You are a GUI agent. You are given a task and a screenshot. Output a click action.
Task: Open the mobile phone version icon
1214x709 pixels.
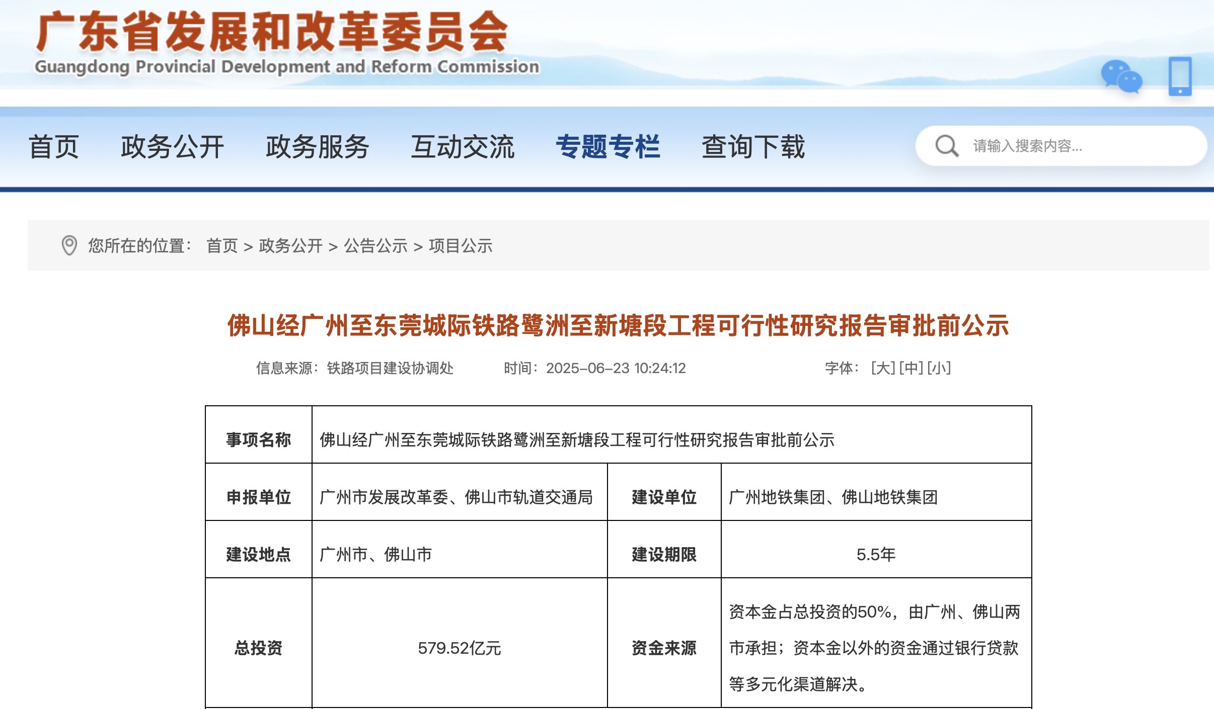click(x=1180, y=76)
